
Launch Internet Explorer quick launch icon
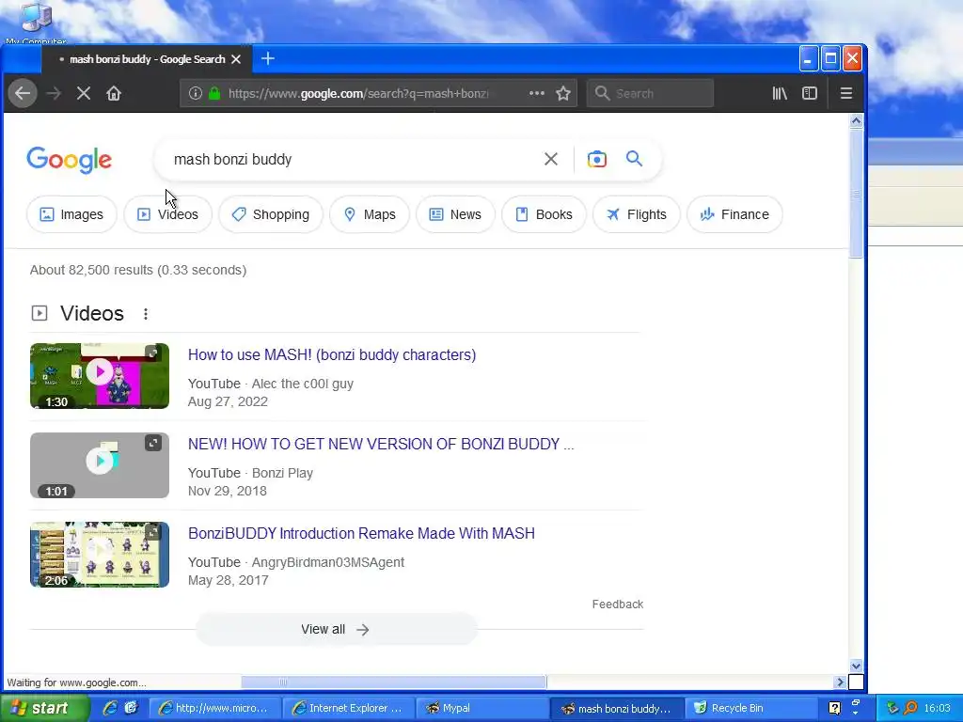(x=110, y=708)
